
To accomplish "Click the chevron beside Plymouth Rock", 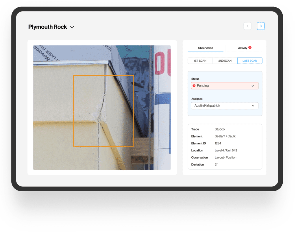I will point(72,27).
